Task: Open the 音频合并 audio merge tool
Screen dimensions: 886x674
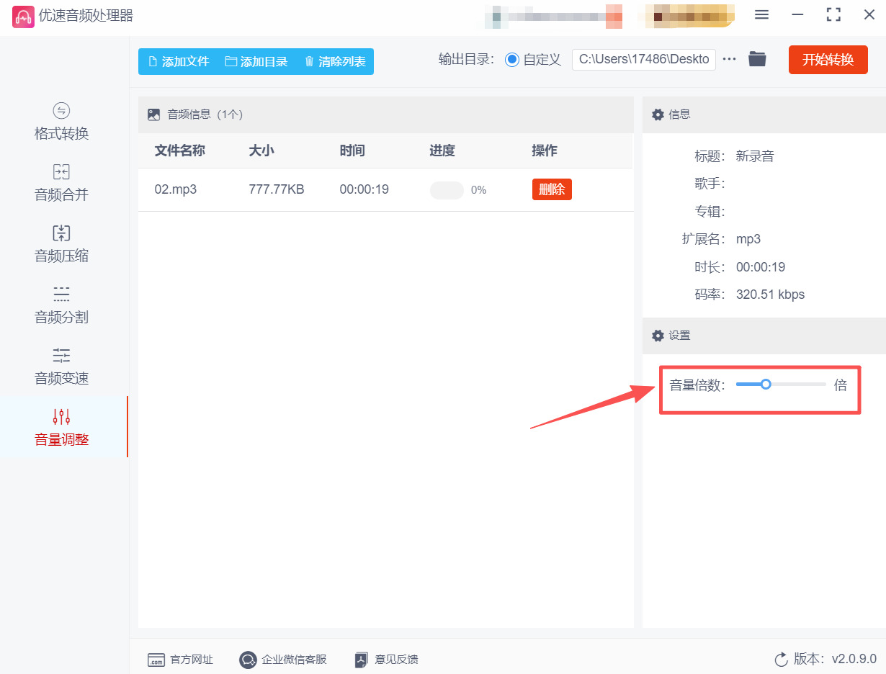Action: click(61, 184)
